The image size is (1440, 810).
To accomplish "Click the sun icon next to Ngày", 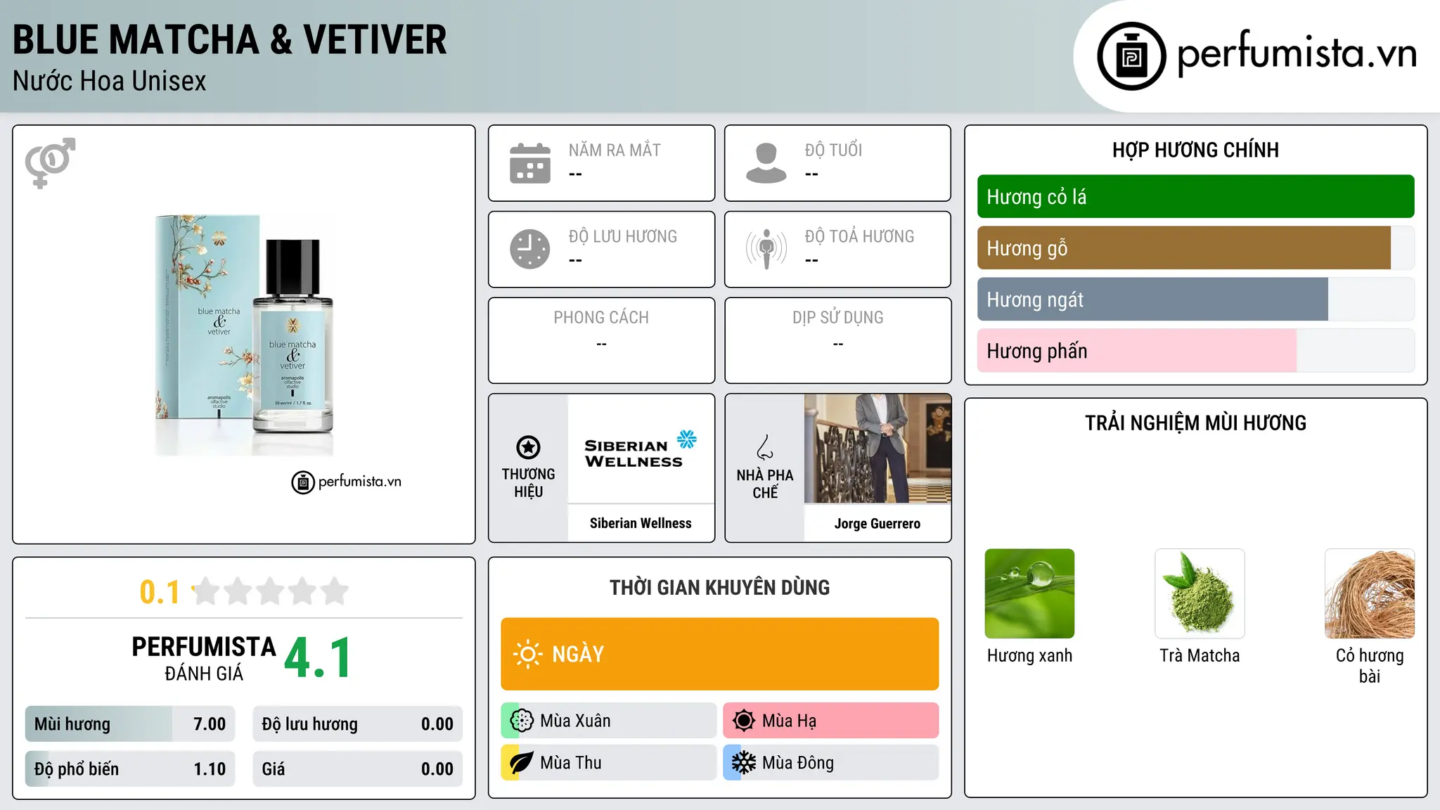I will (x=527, y=654).
